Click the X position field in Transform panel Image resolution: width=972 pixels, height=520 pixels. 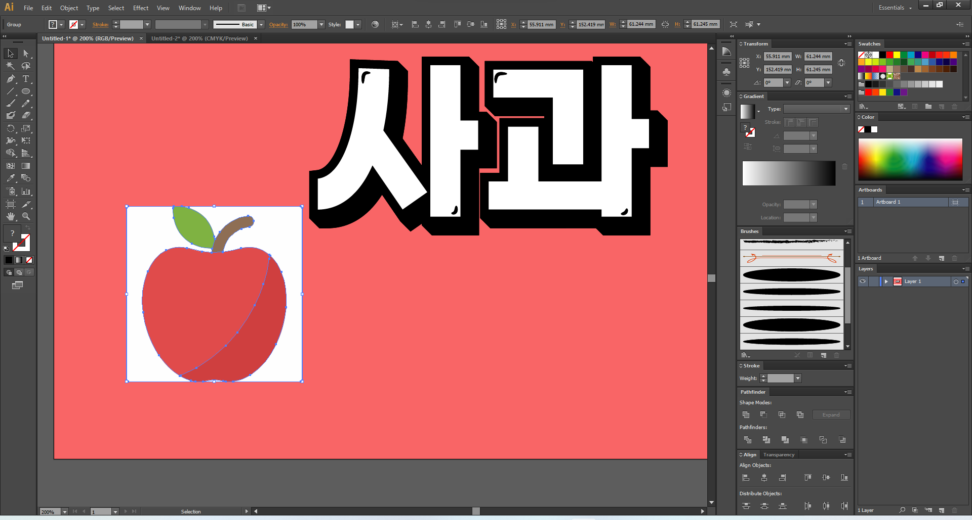point(778,57)
